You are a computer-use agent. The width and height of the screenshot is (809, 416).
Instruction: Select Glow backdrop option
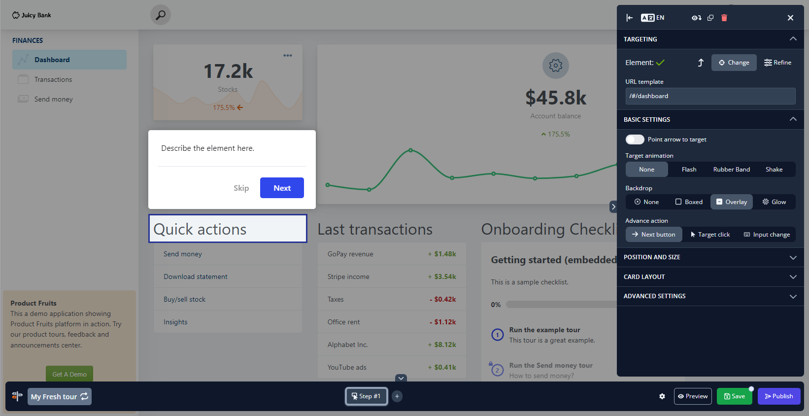[x=774, y=202]
